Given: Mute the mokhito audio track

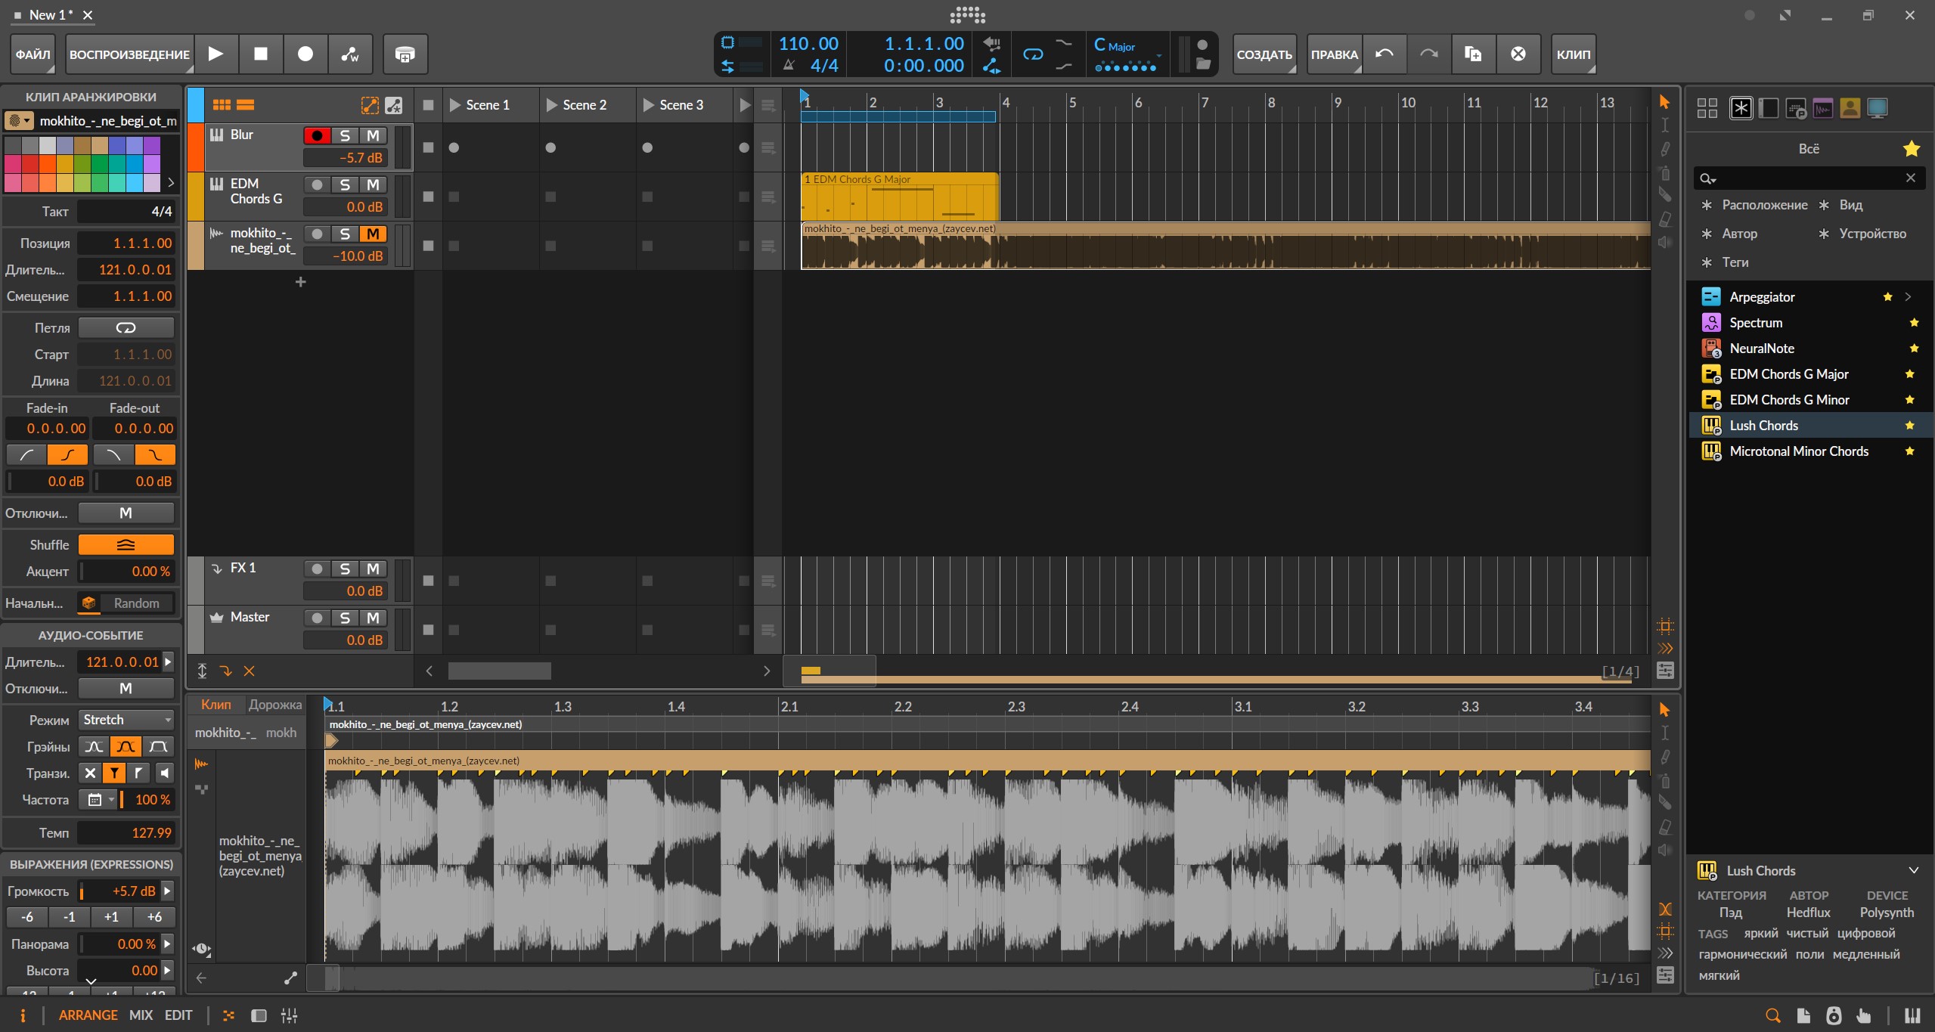Looking at the screenshot, I should (x=373, y=234).
